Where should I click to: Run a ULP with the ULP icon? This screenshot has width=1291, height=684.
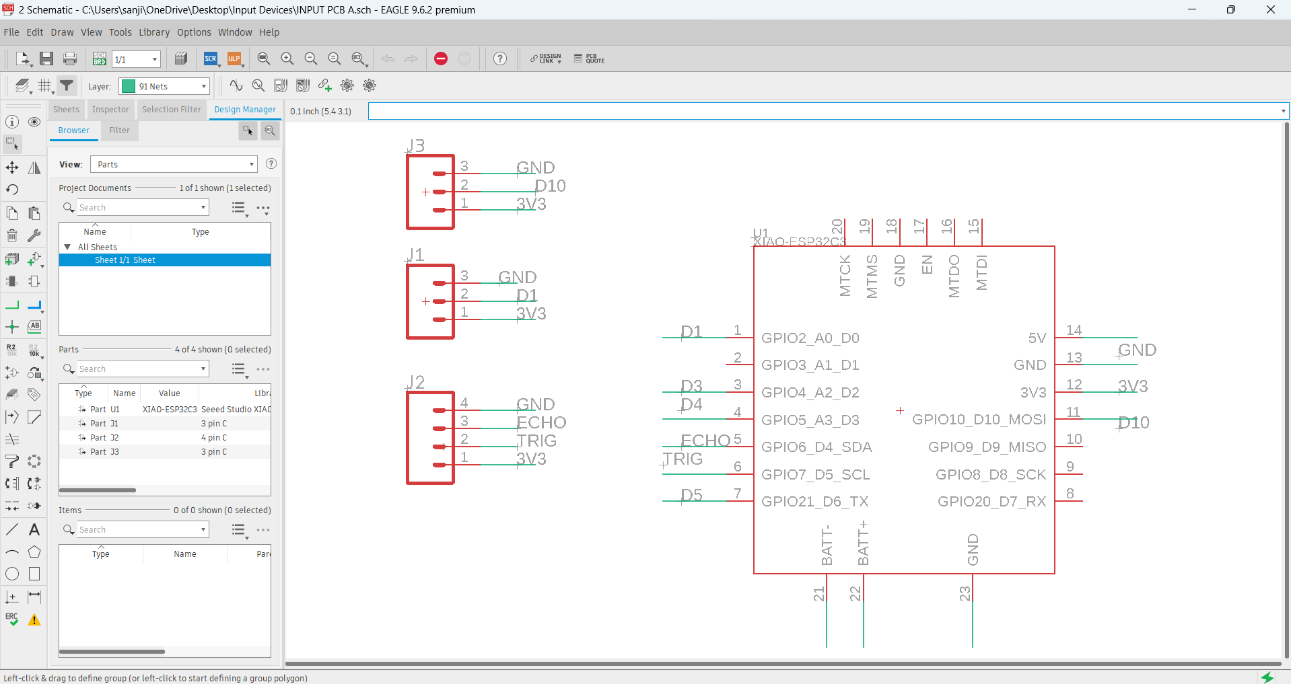click(234, 59)
